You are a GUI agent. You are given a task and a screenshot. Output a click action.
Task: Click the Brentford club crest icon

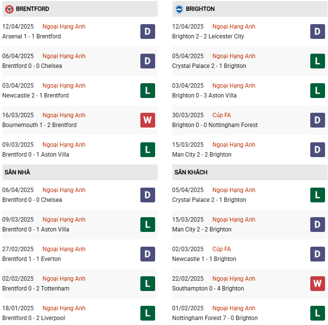point(9,9)
